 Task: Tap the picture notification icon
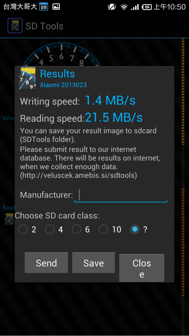[x=56, y=6]
